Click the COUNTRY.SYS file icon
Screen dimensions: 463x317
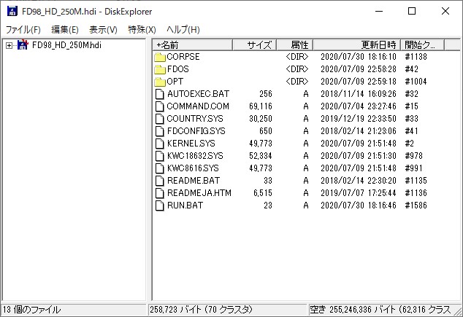click(x=160, y=119)
